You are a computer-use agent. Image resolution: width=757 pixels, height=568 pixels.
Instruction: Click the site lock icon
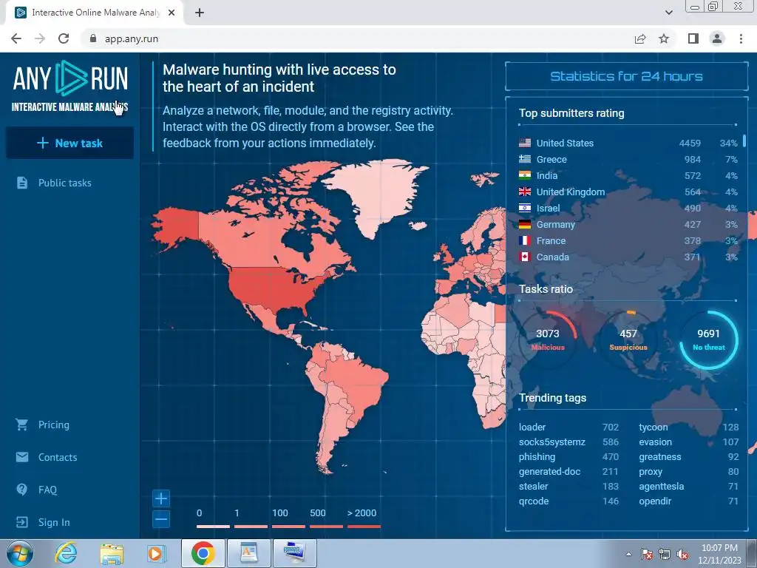[x=93, y=38]
